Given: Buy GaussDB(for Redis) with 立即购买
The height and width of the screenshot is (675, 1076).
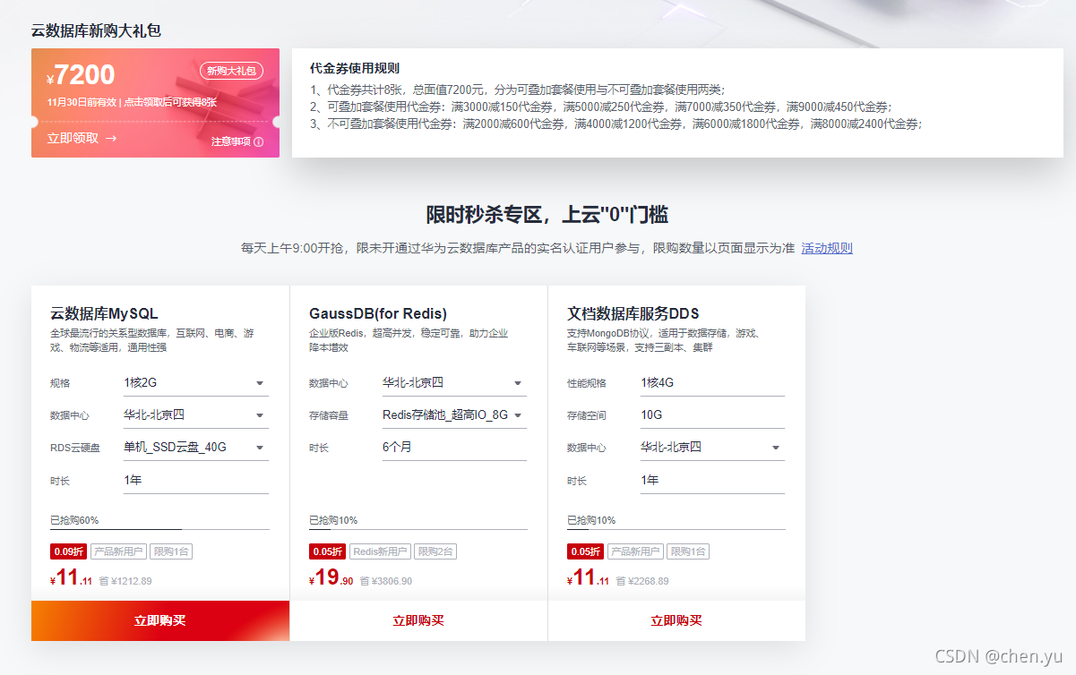Looking at the screenshot, I should point(418,620).
